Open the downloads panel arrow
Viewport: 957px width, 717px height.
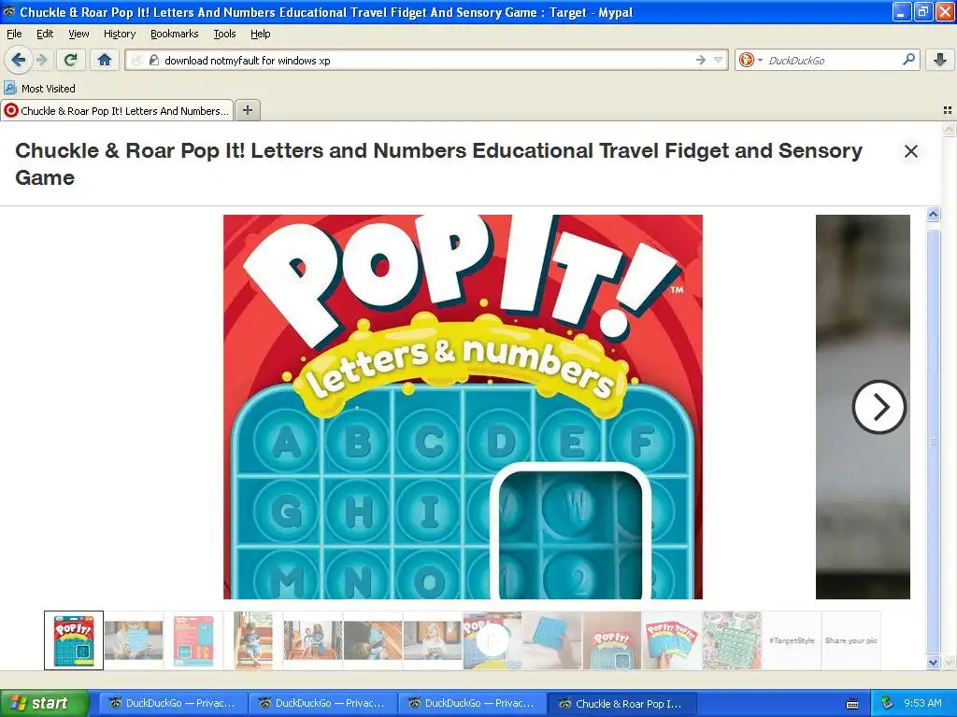(x=939, y=60)
